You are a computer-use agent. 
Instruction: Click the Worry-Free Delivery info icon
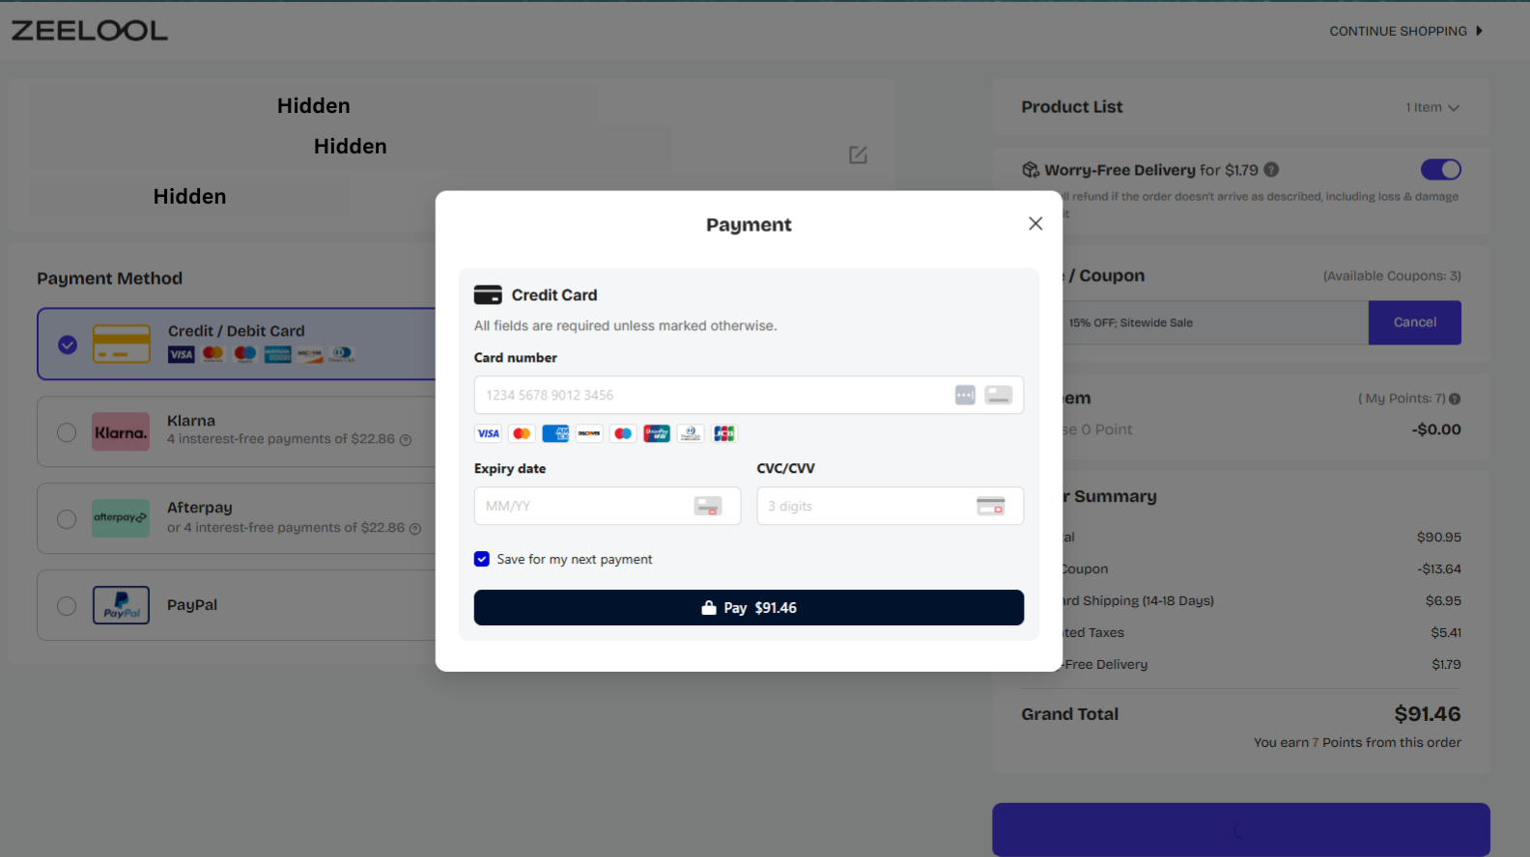pyautogui.click(x=1271, y=170)
